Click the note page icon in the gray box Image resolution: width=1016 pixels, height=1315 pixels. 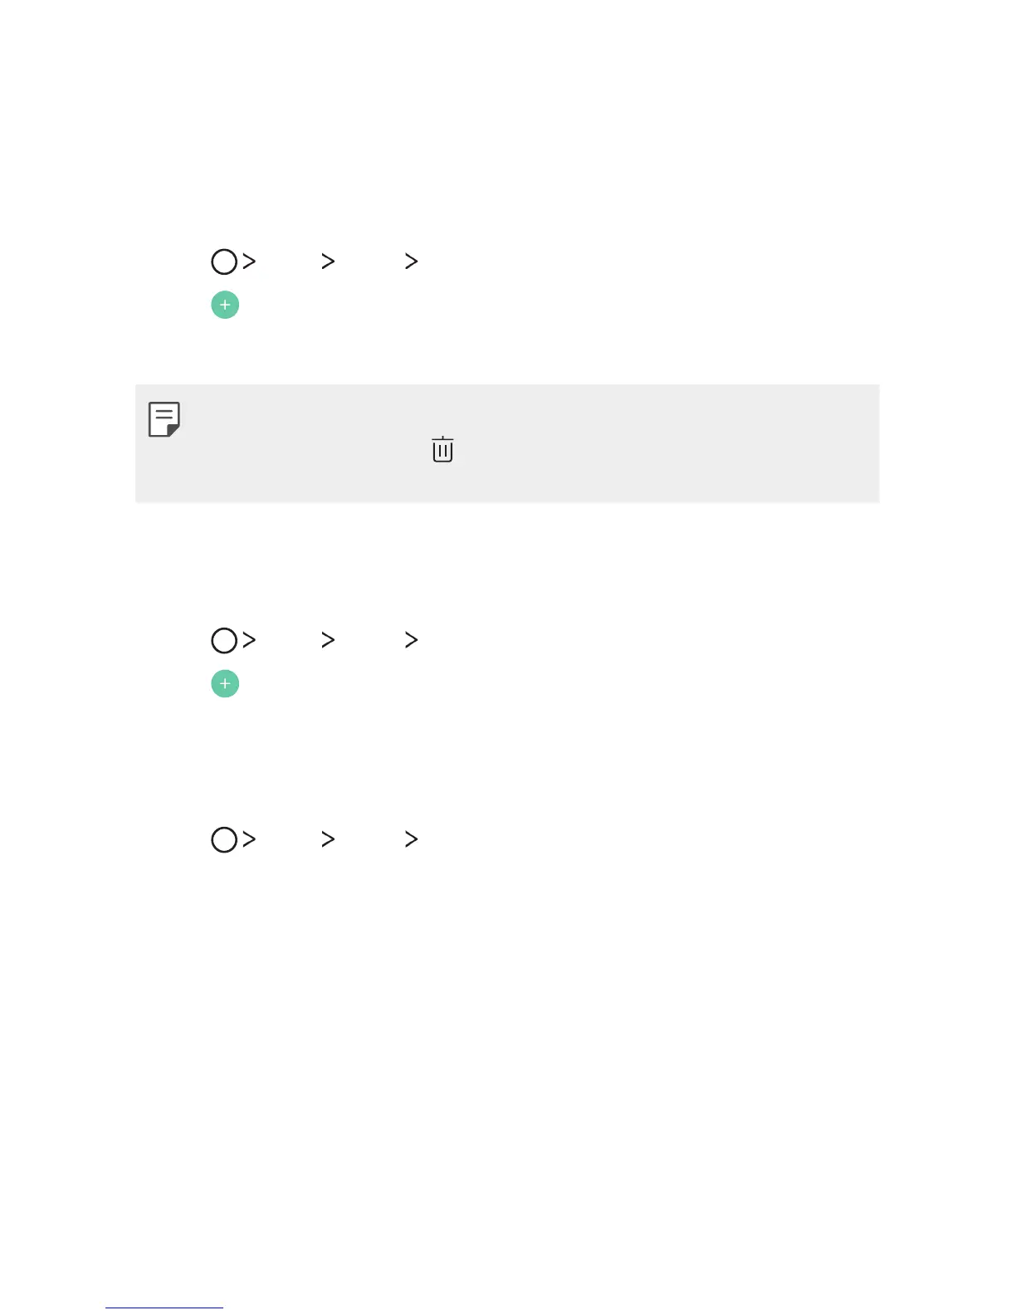[x=164, y=419]
